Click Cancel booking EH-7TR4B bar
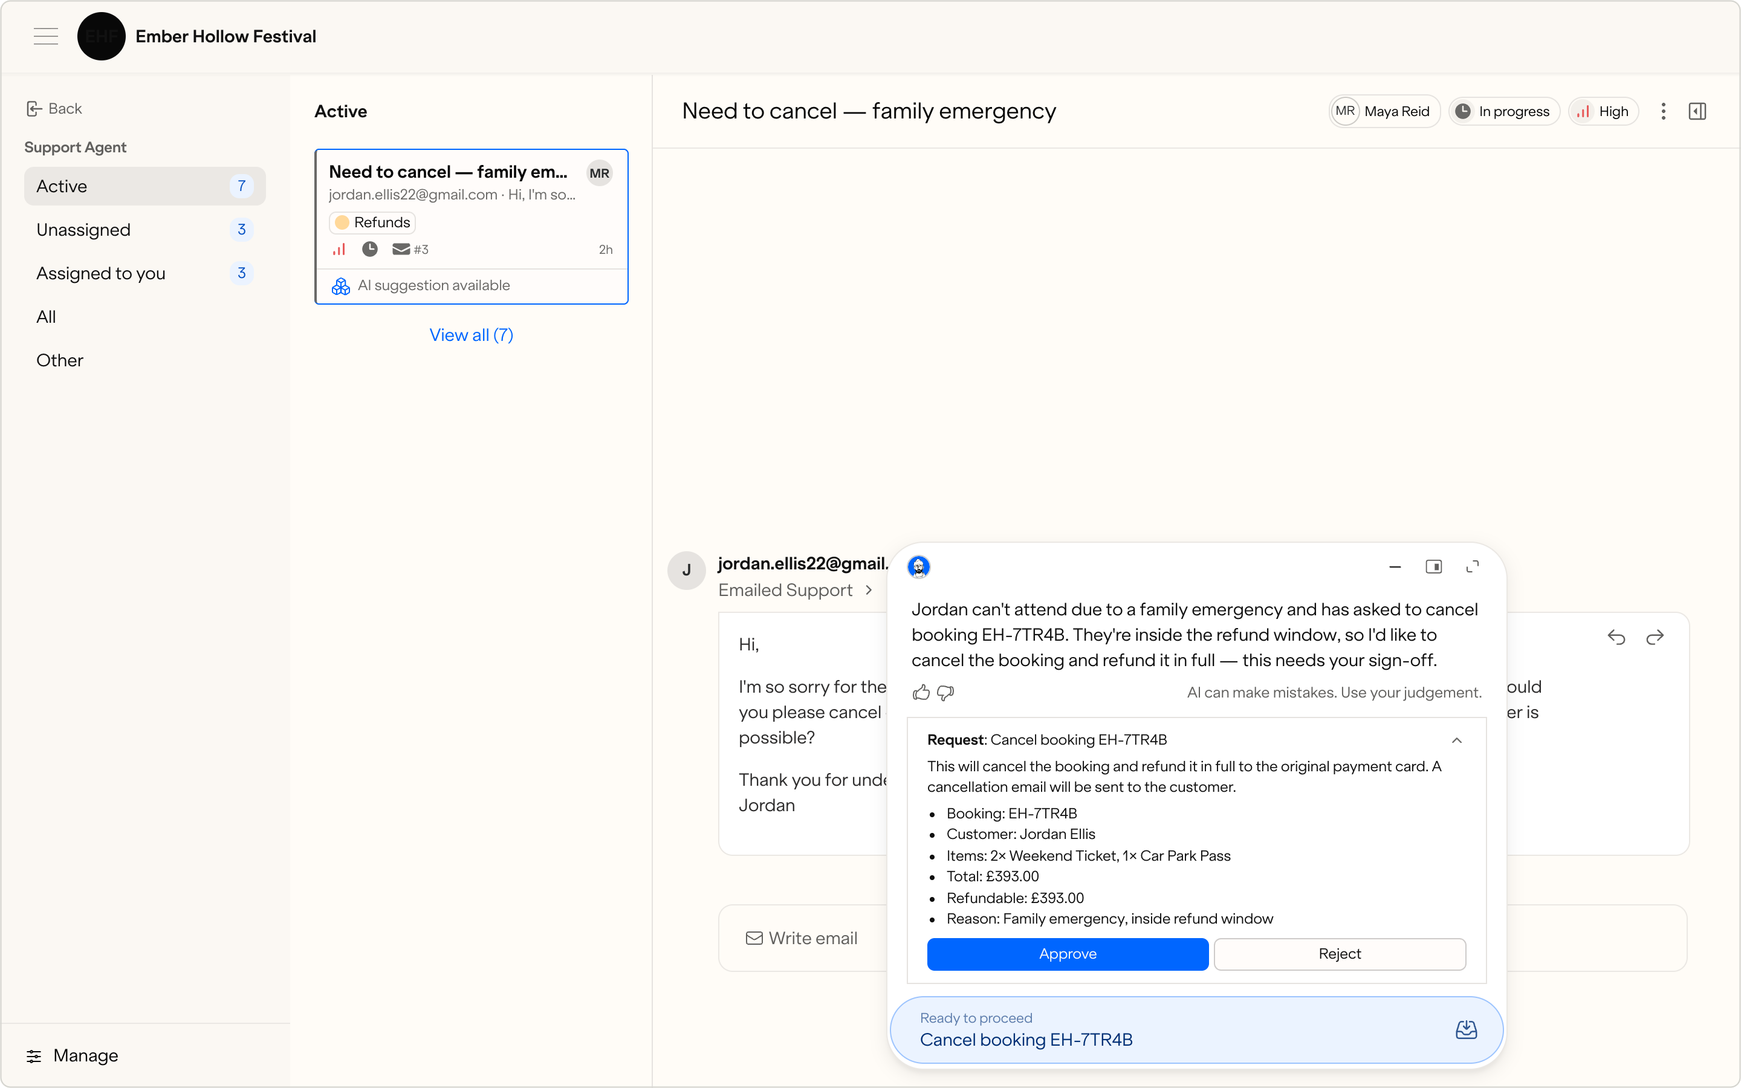 tap(1197, 1031)
